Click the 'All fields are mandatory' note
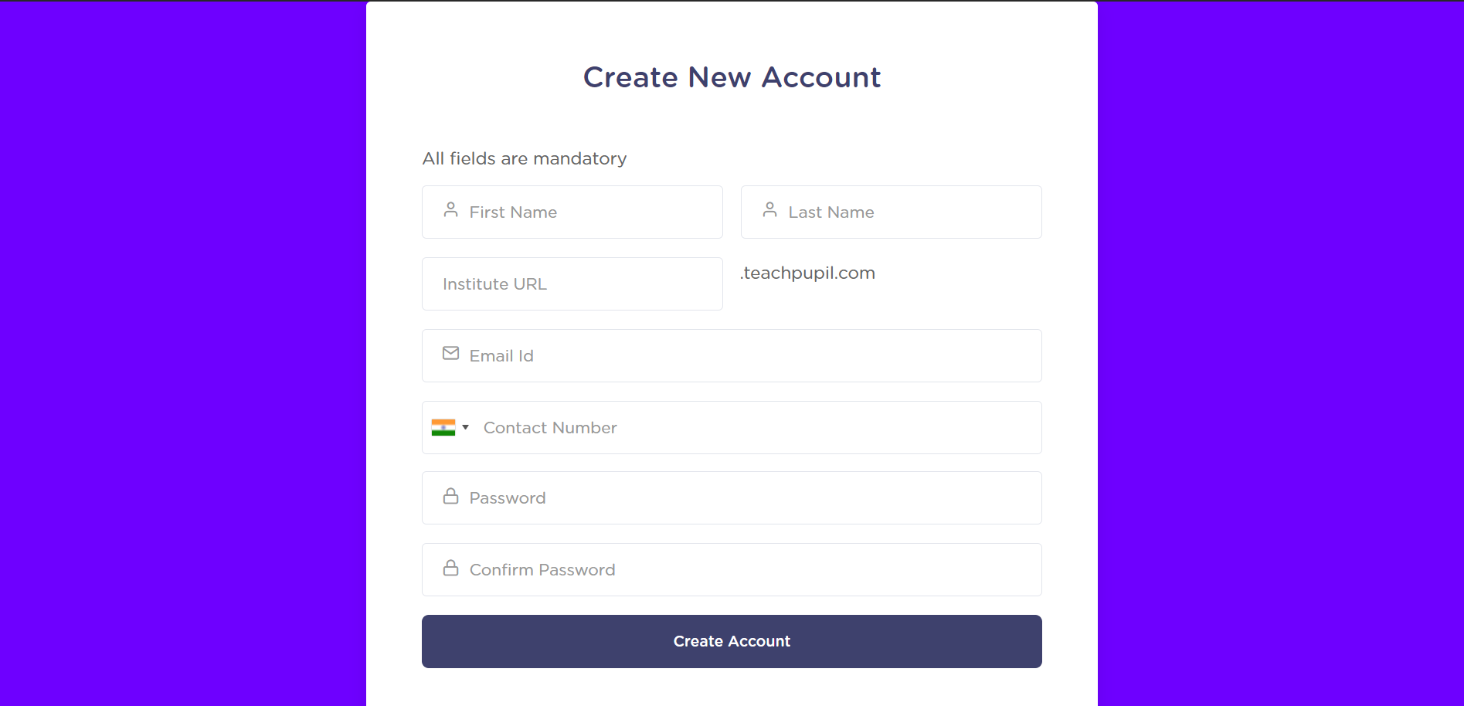Image resolution: width=1464 pixels, height=706 pixels. pyautogui.click(x=525, y=159)
